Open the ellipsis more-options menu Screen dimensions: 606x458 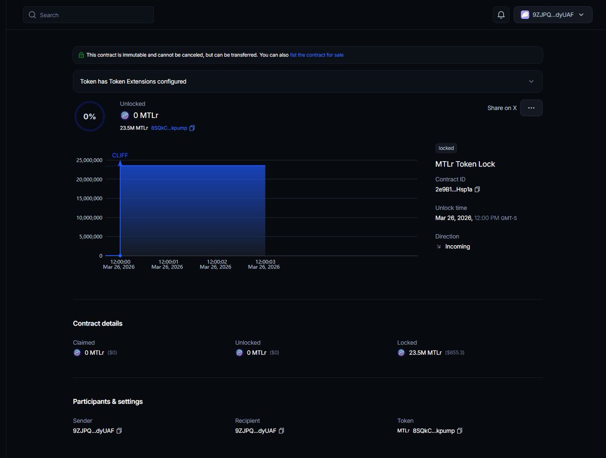click(x=531, y=108)
